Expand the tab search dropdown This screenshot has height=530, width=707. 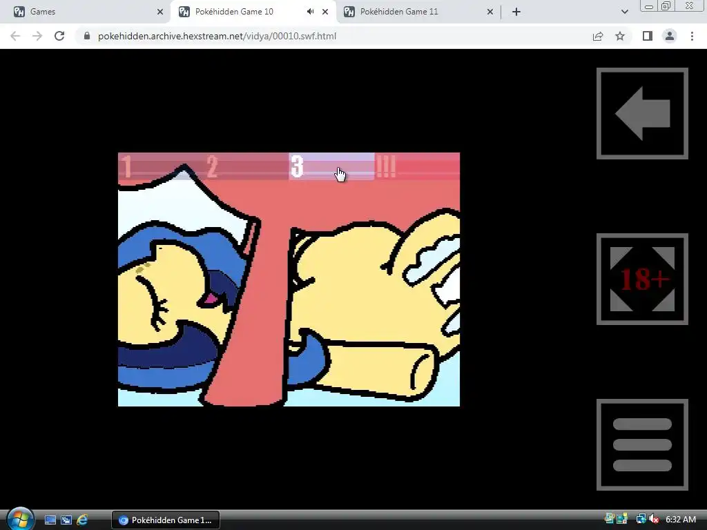[624, 12]
